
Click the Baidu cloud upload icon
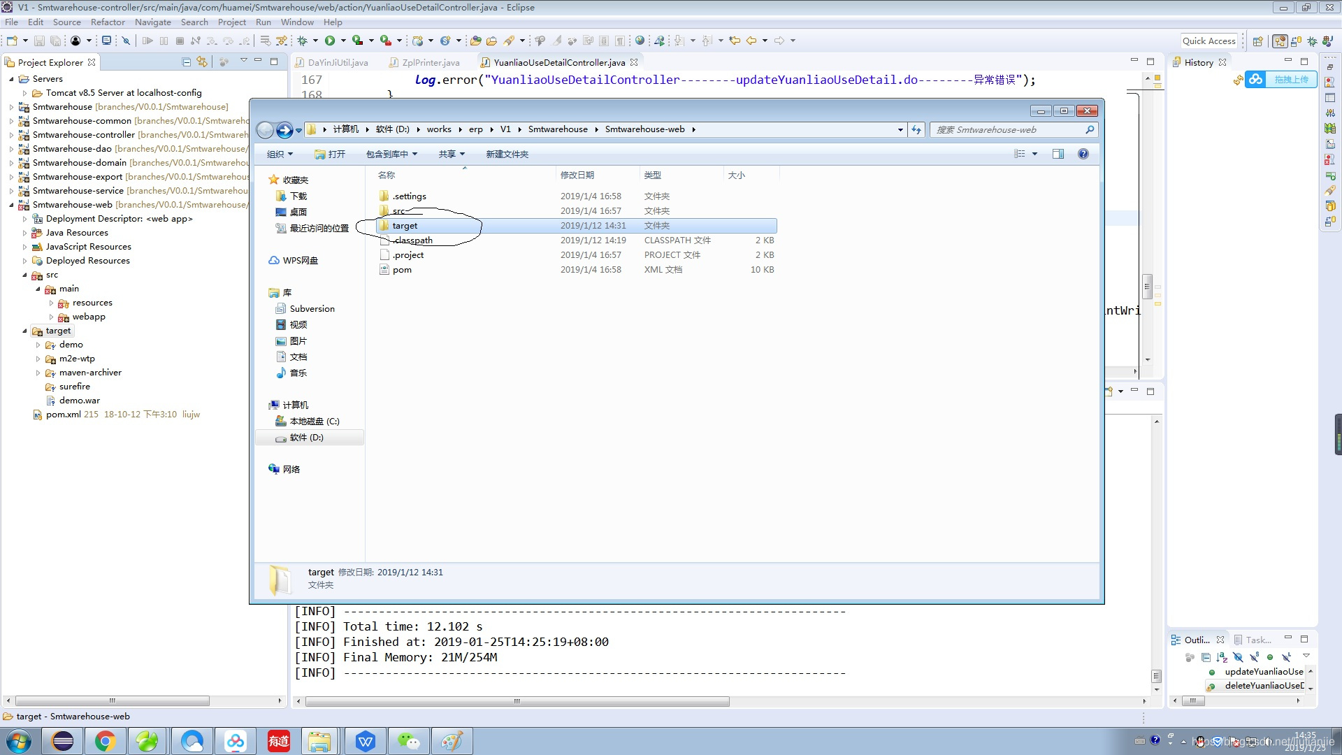click(x=1256, y=80)
